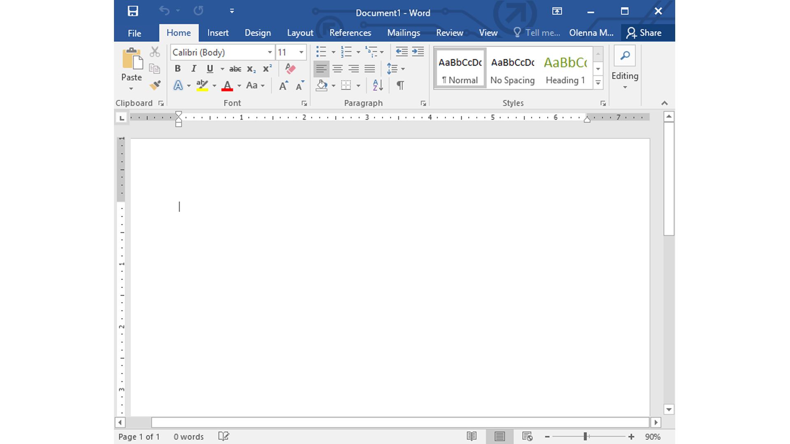
Task: Toggle Italic formatting
Action: [193, 69]
